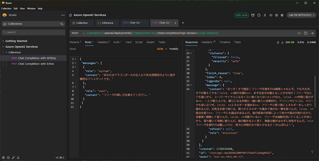This screenshot has height=161, width=319.
Task: Open the response Timeline tab
Action: tap(225, 42)
